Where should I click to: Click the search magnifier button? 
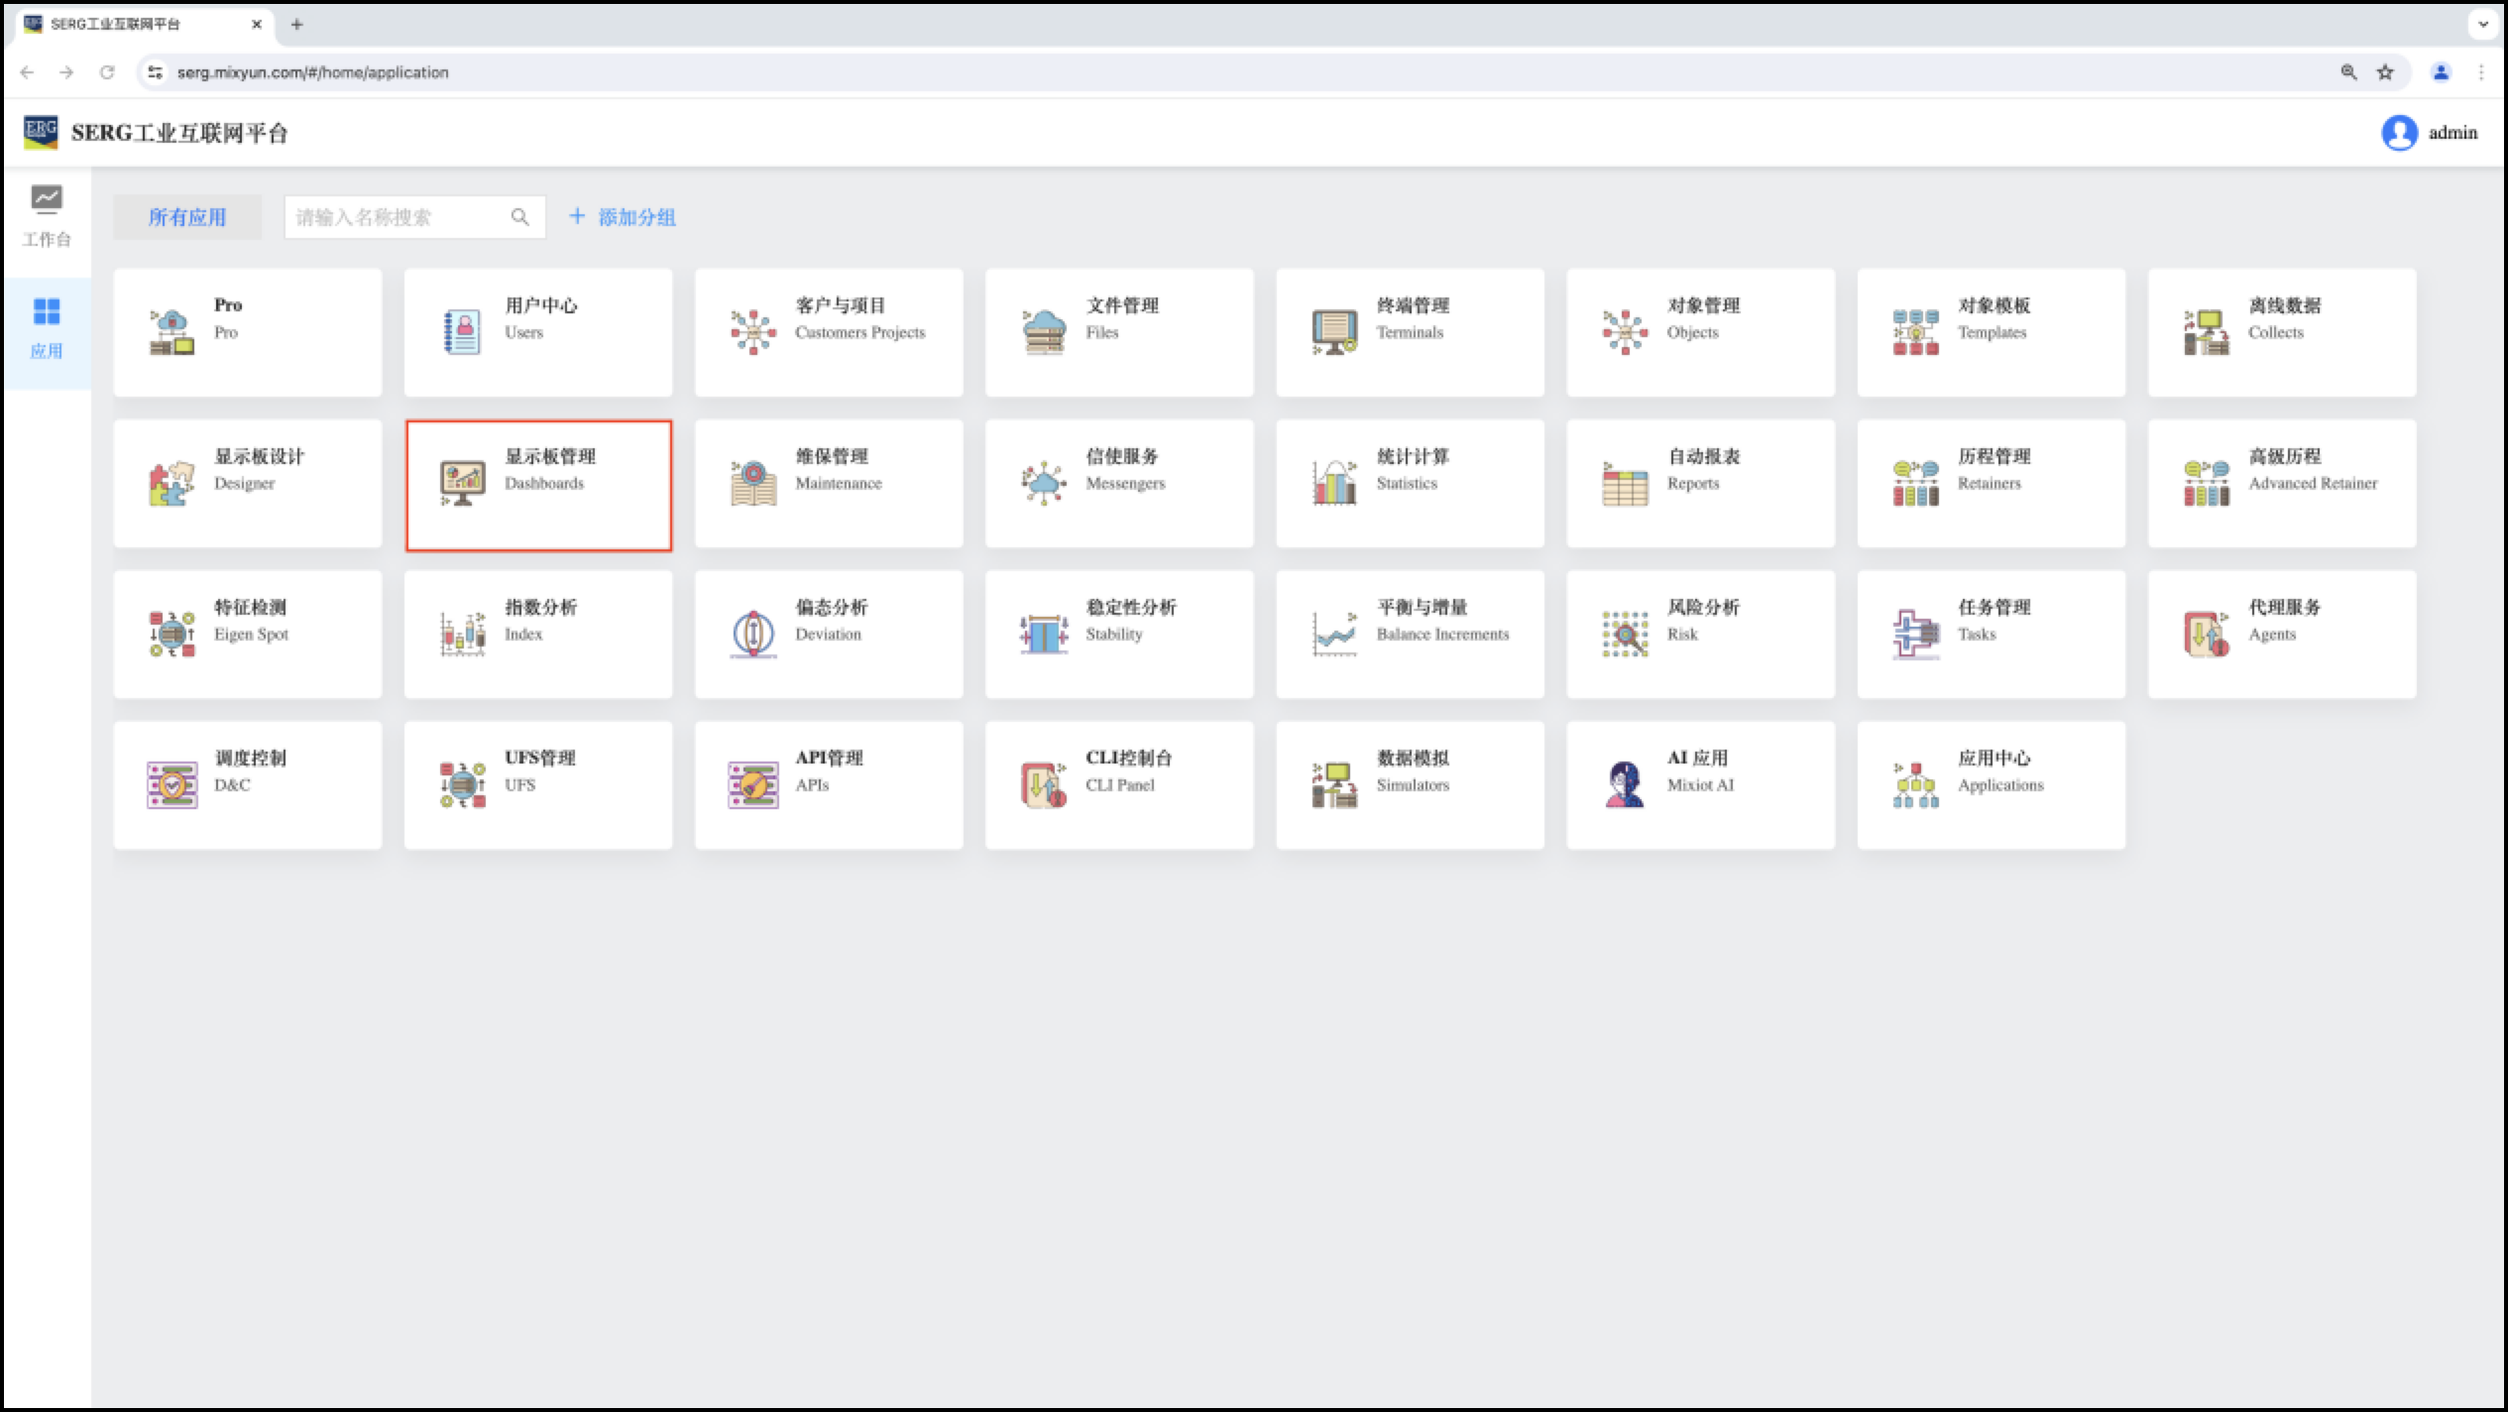(520, 217)
